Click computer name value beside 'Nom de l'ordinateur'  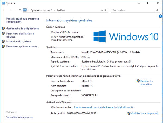[87, 81]
